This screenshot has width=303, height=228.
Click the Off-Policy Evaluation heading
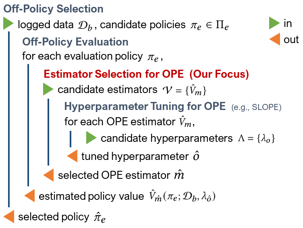[75, 42]
